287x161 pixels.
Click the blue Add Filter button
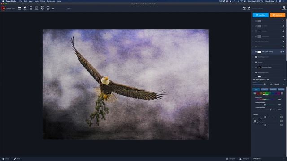coord(261,15)
